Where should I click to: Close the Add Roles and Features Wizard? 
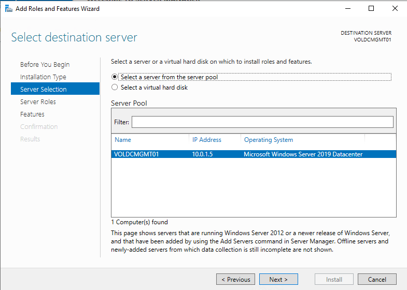[395, 8]
